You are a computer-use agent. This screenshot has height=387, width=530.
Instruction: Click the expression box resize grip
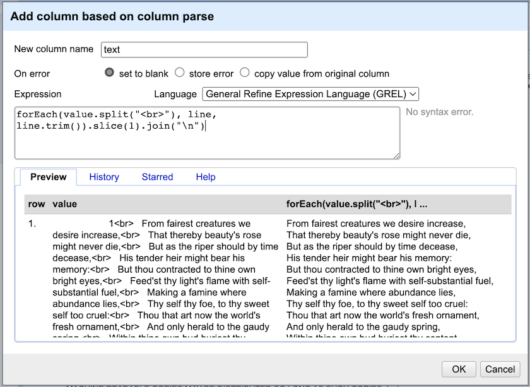point(396,155)
